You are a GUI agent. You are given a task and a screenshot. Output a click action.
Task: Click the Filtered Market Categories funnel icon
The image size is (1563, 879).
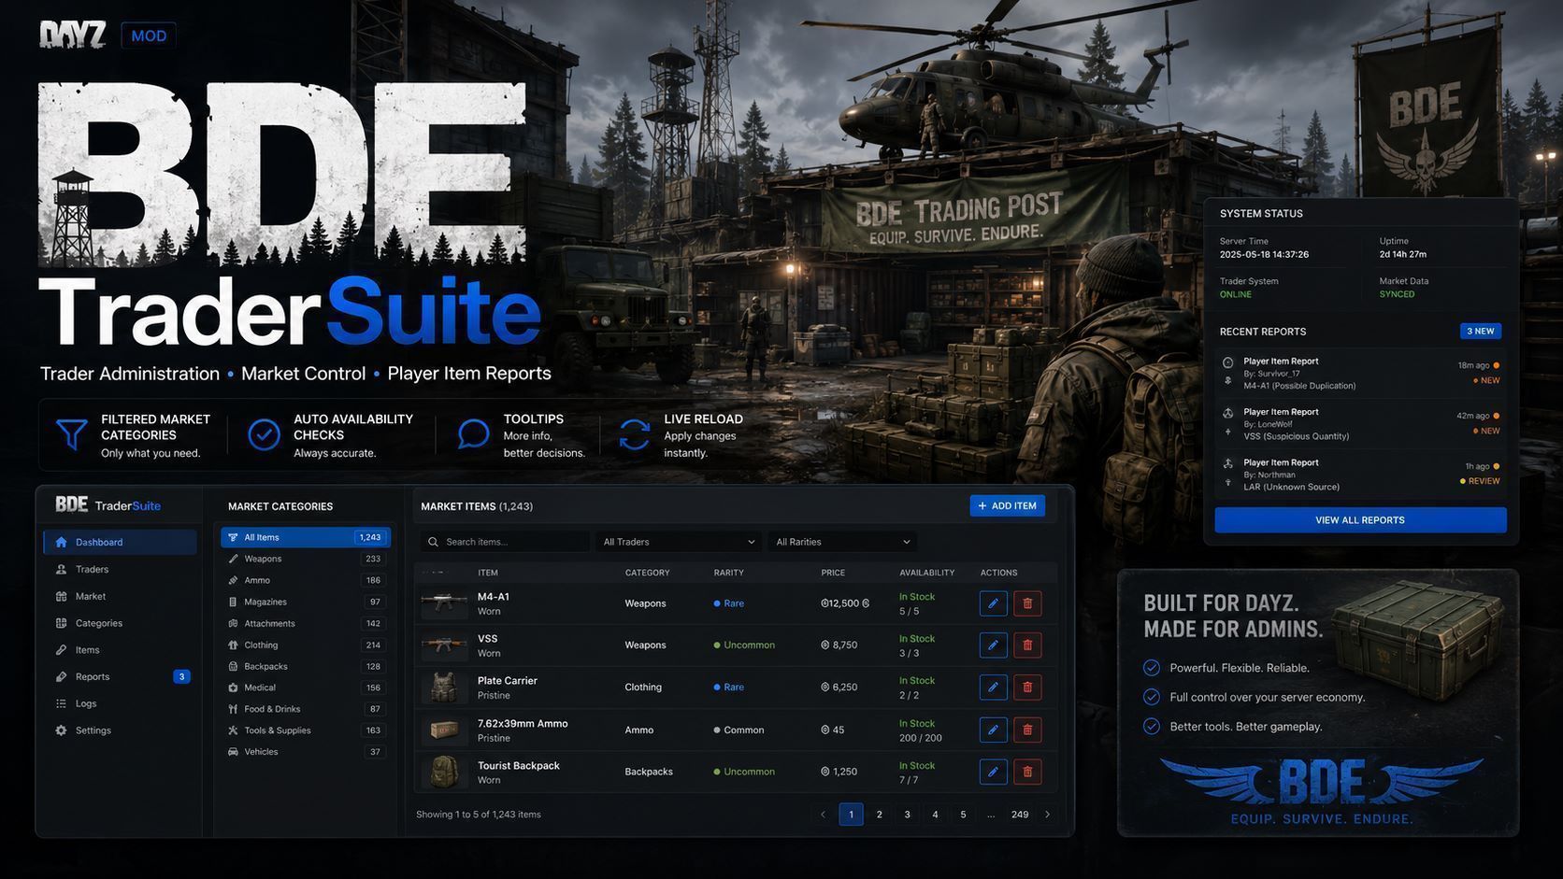tap(72, 434)
